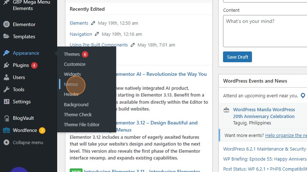Click the Plugins plug icon
This screenshot has height=172, width=307.
[6, 65]
